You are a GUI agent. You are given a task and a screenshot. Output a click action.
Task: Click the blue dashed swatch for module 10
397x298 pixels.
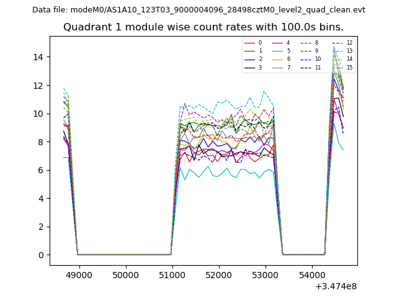tap(306, 59)
